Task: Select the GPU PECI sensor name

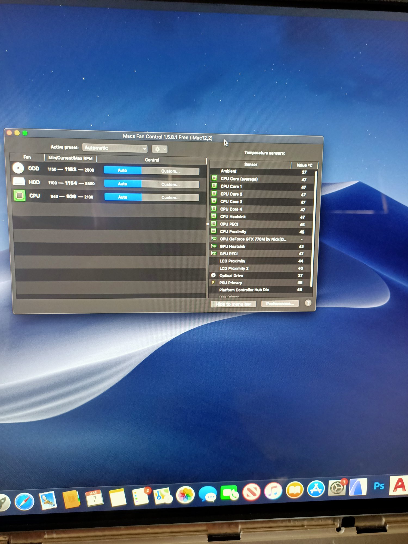Action: (x=229, y=254)
